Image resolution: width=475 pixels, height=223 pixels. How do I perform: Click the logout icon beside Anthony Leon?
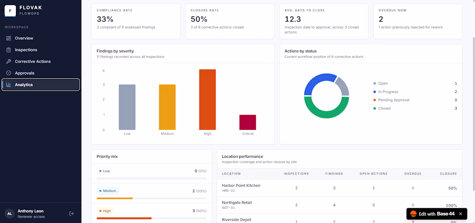pos(72,214)
